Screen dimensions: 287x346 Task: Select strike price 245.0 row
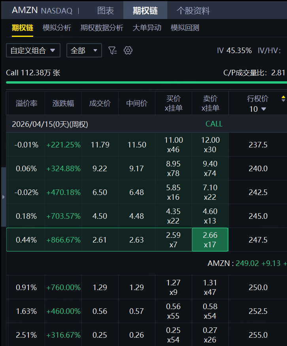pyautogui.click(x=258, y=216)
